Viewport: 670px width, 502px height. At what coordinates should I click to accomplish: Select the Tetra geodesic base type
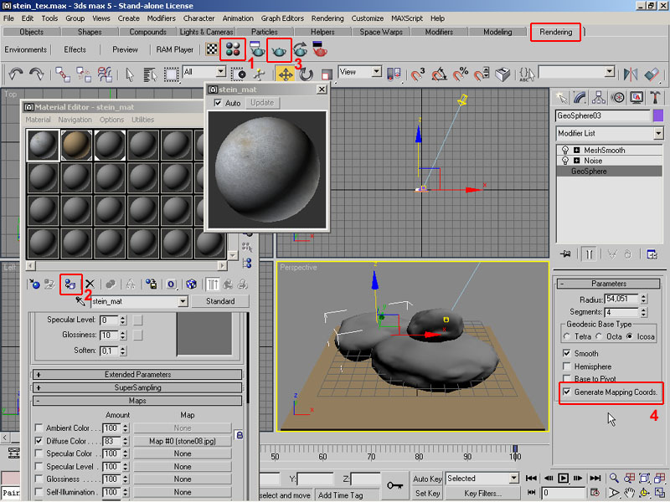click(568, 336)
